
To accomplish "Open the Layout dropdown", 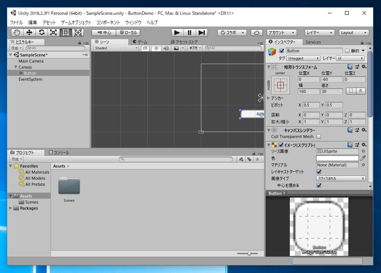I will point(354,33).
